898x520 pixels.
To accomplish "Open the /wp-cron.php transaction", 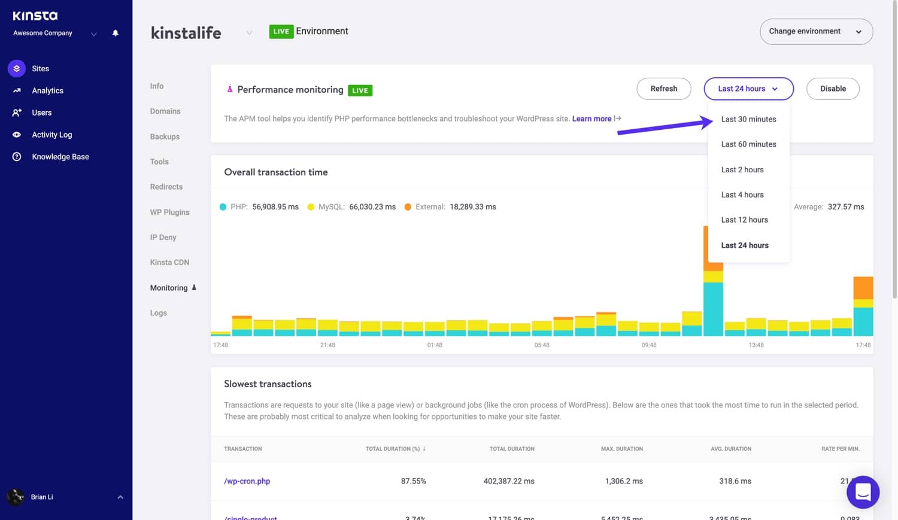I will pos(247,481).
